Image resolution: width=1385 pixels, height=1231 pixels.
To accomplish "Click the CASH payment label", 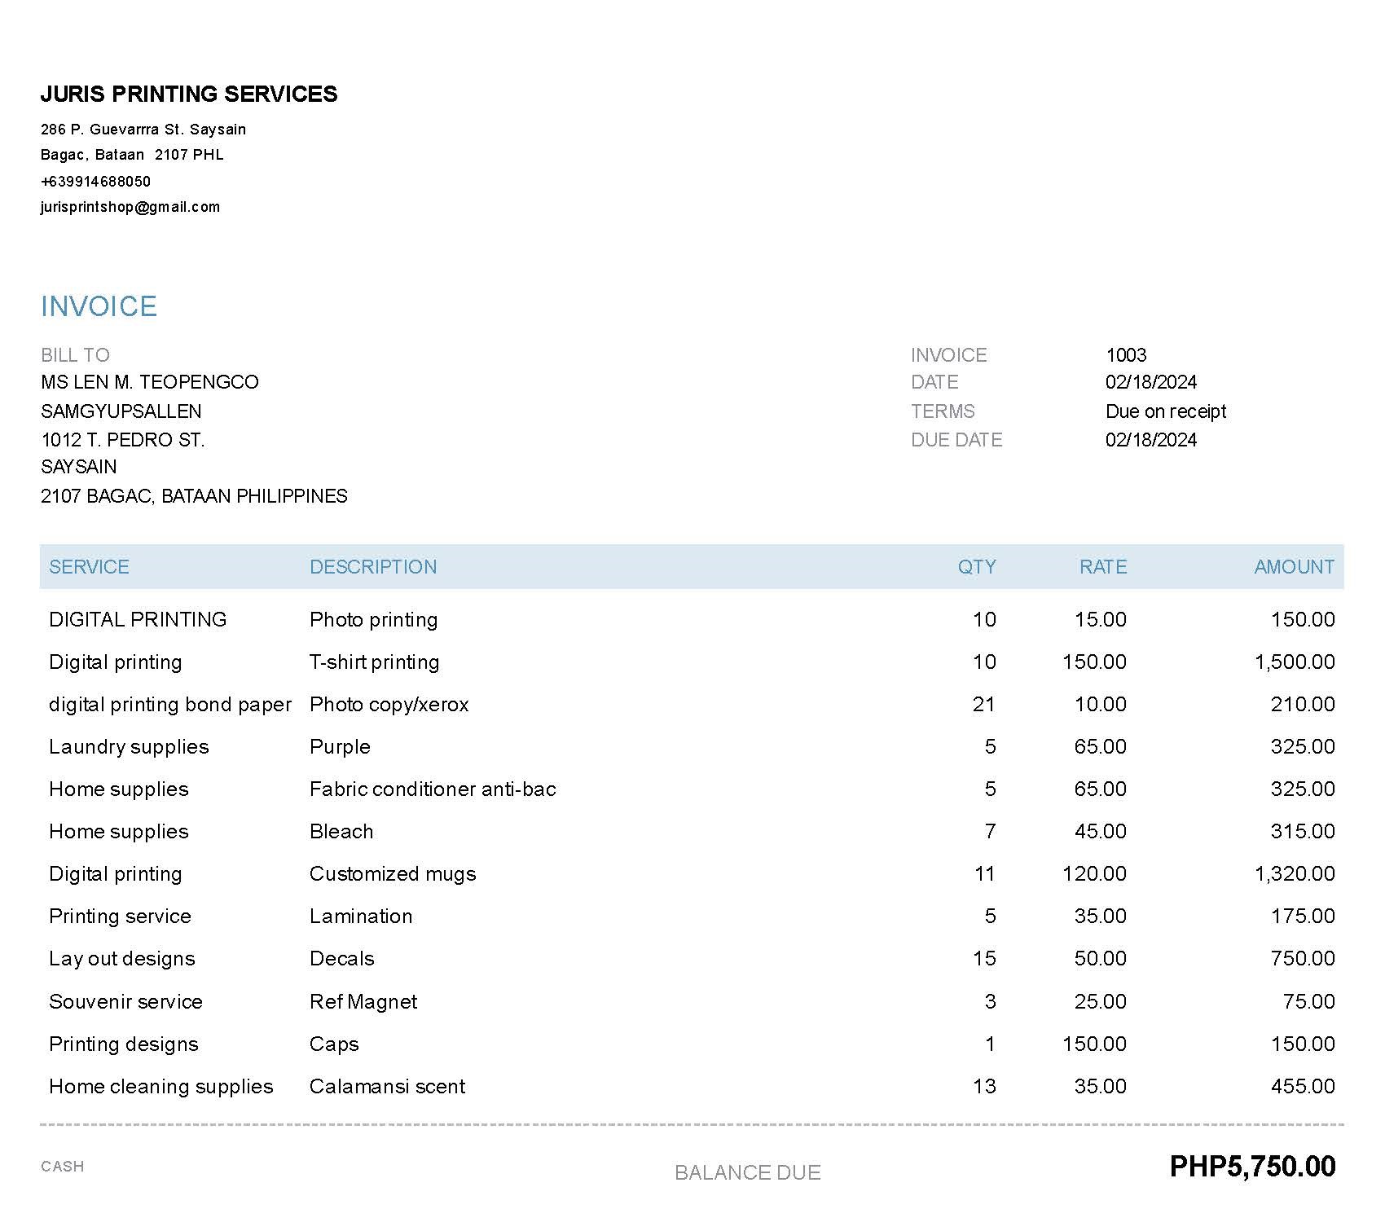I will click(63, 1167).
